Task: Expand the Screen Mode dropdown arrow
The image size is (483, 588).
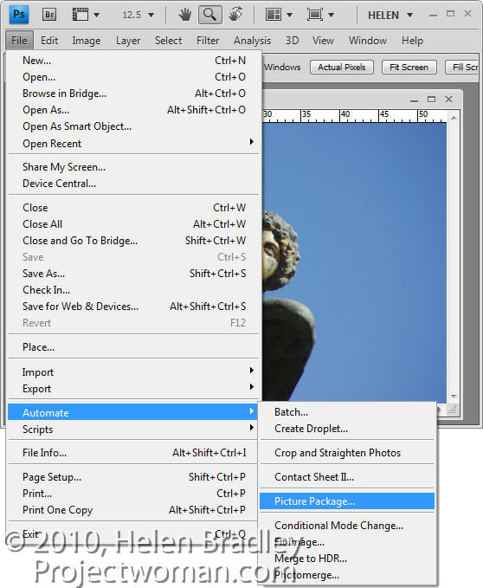Action: [x=331, y=16]
